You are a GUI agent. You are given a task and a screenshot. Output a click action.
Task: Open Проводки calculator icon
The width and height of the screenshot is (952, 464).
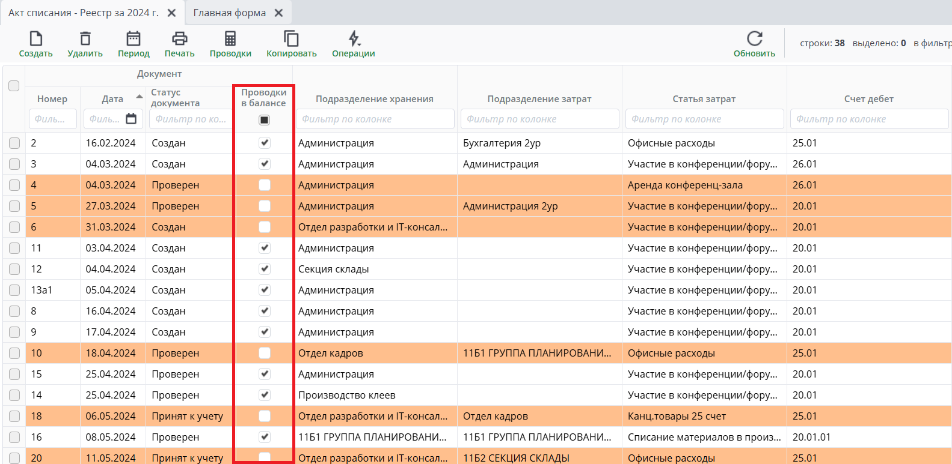[230, 39]
